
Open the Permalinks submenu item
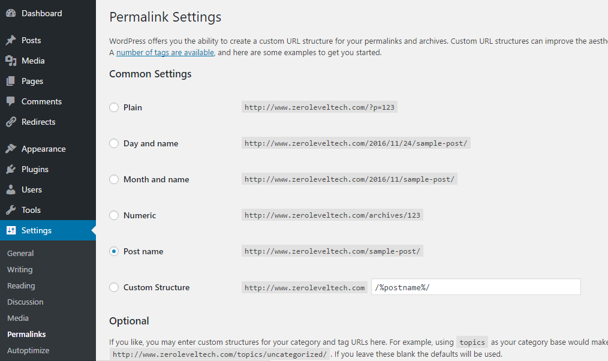(x=26, y=334)
